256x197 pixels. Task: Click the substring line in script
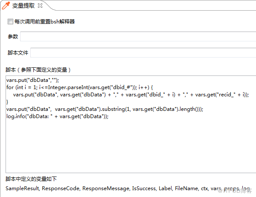pos(105,109)
